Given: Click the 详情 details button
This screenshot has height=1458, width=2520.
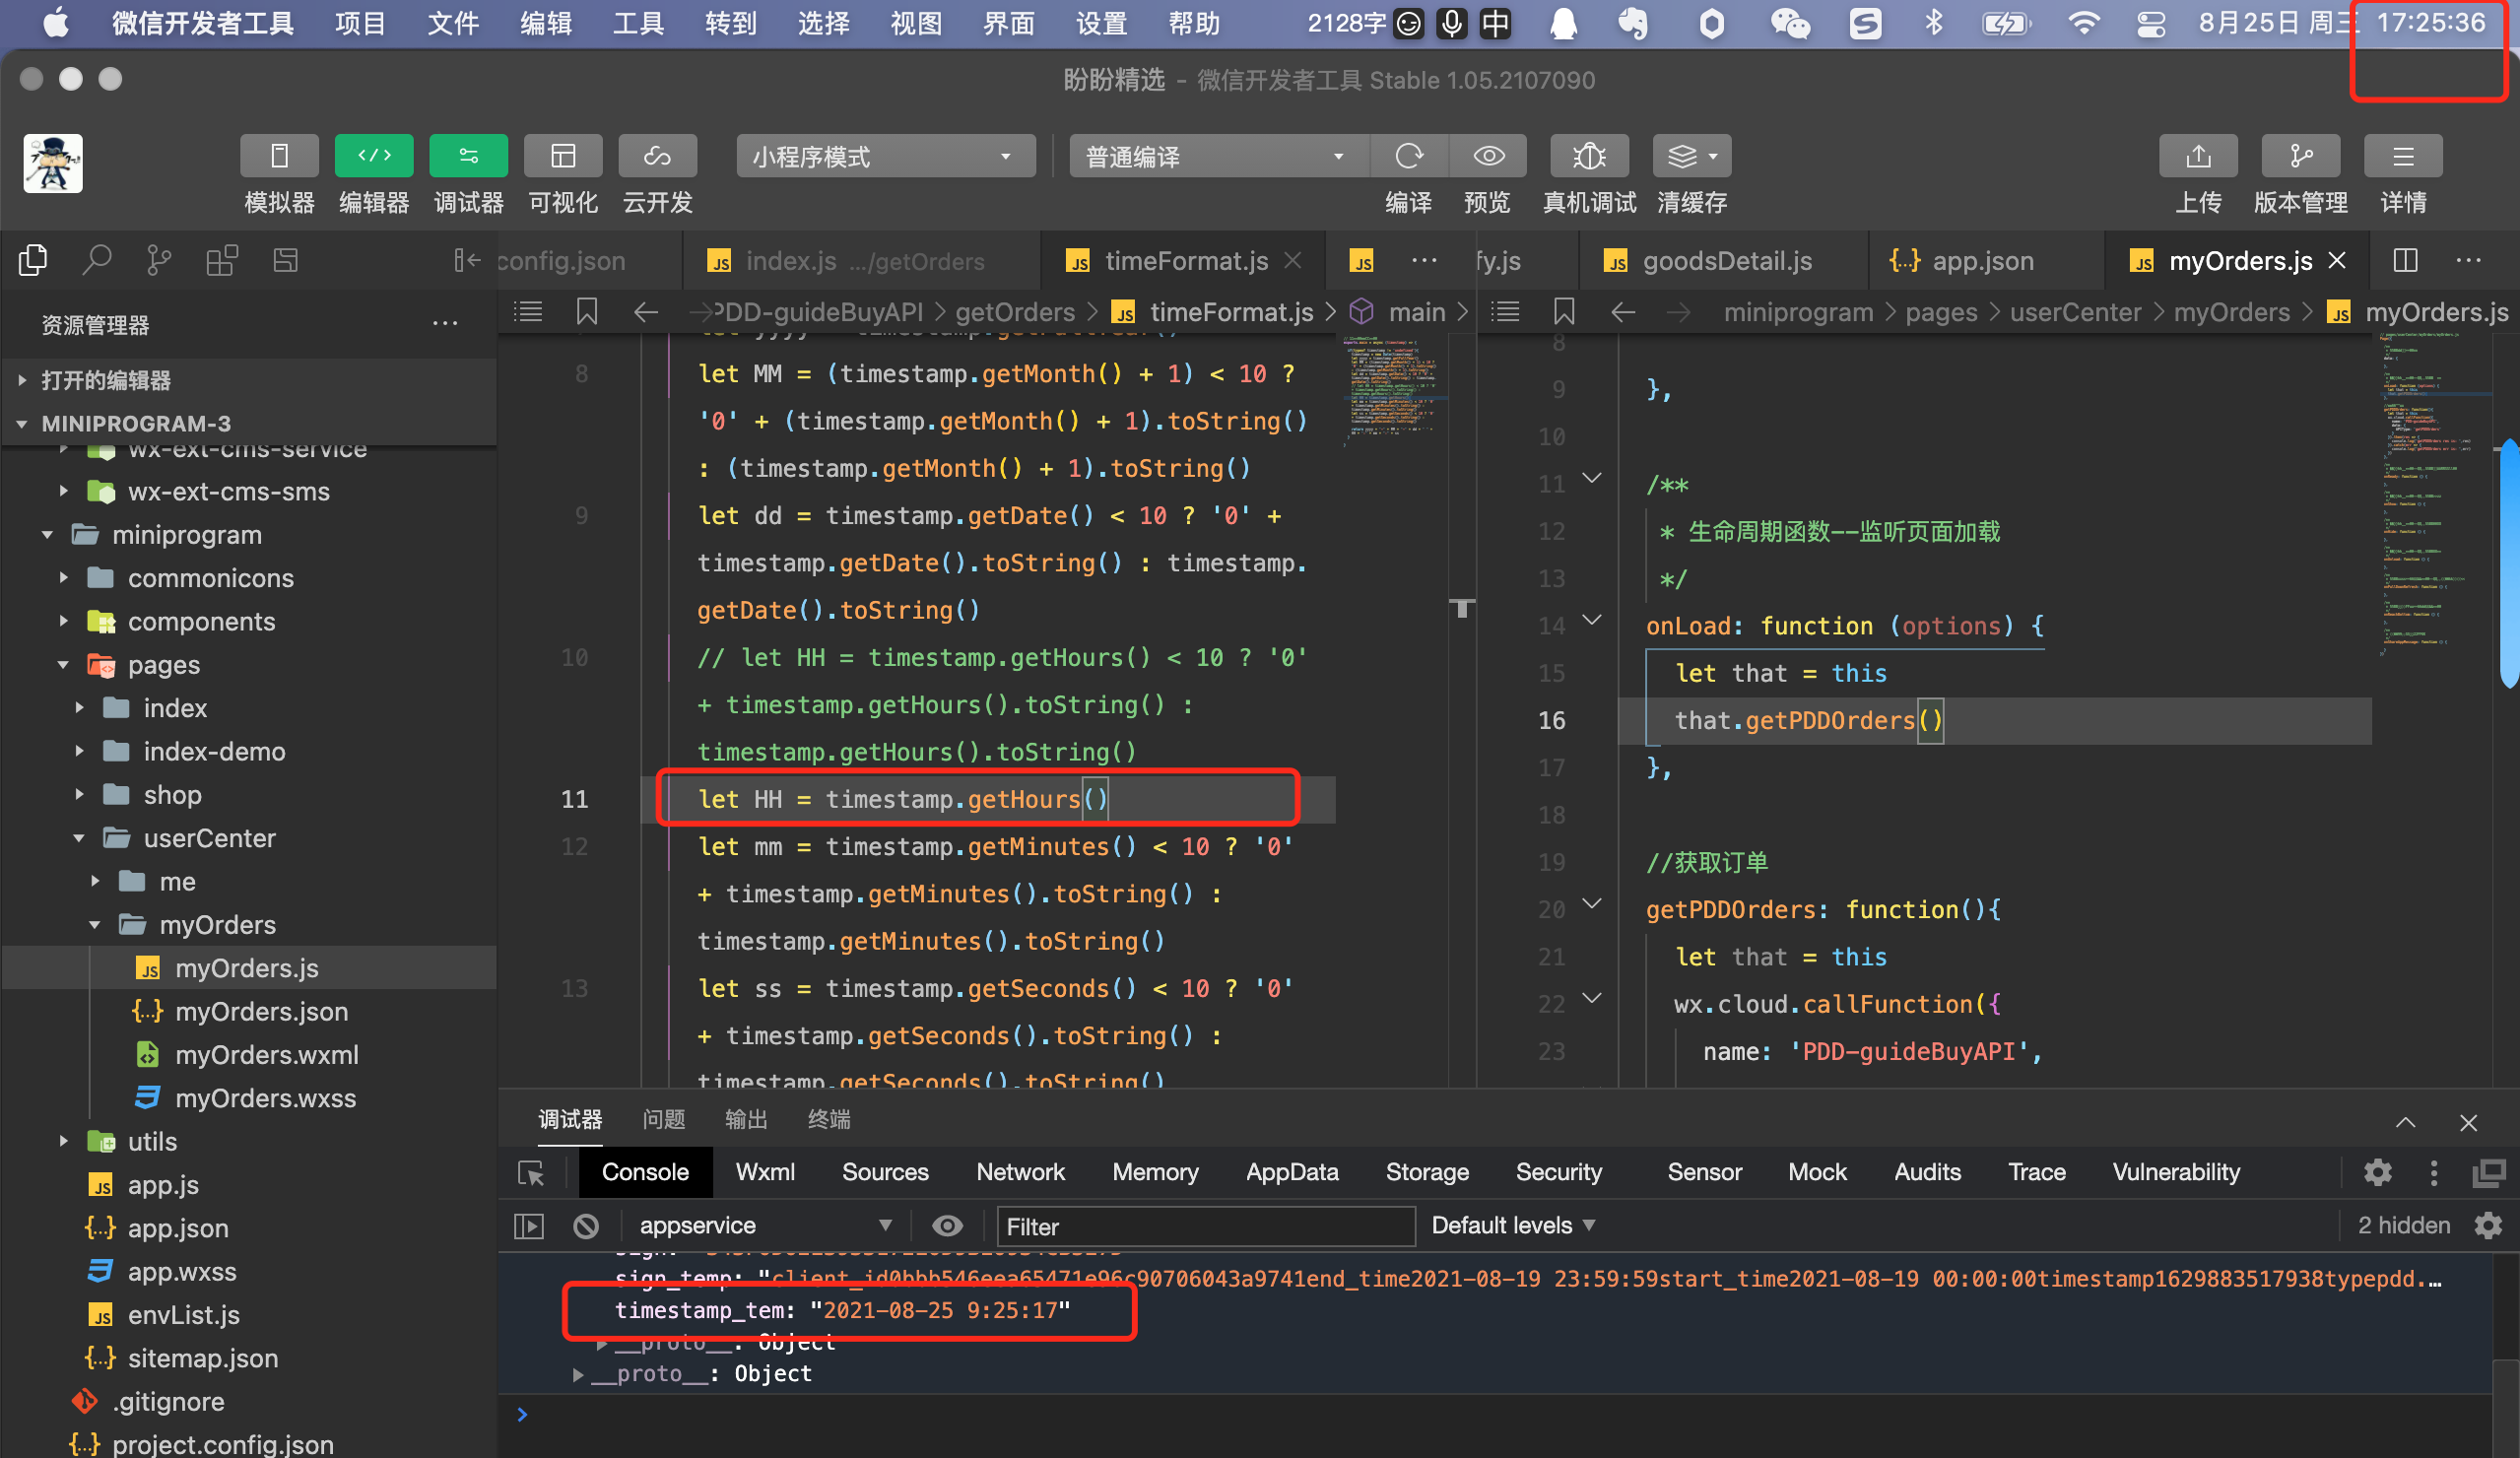Looking at the screenshot, I should [2402, 156].
